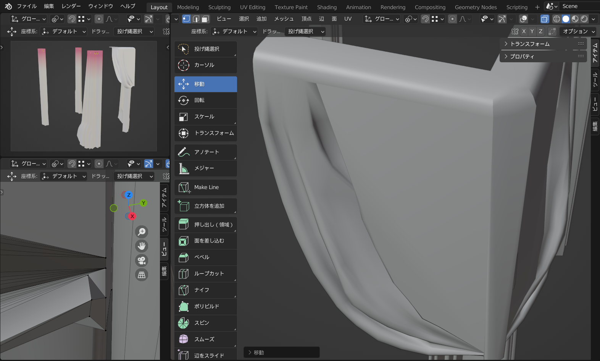The image size is (600, 361).
Task: Choose the Bevel (ベベル) tool
Action: (x=205, y=257)
